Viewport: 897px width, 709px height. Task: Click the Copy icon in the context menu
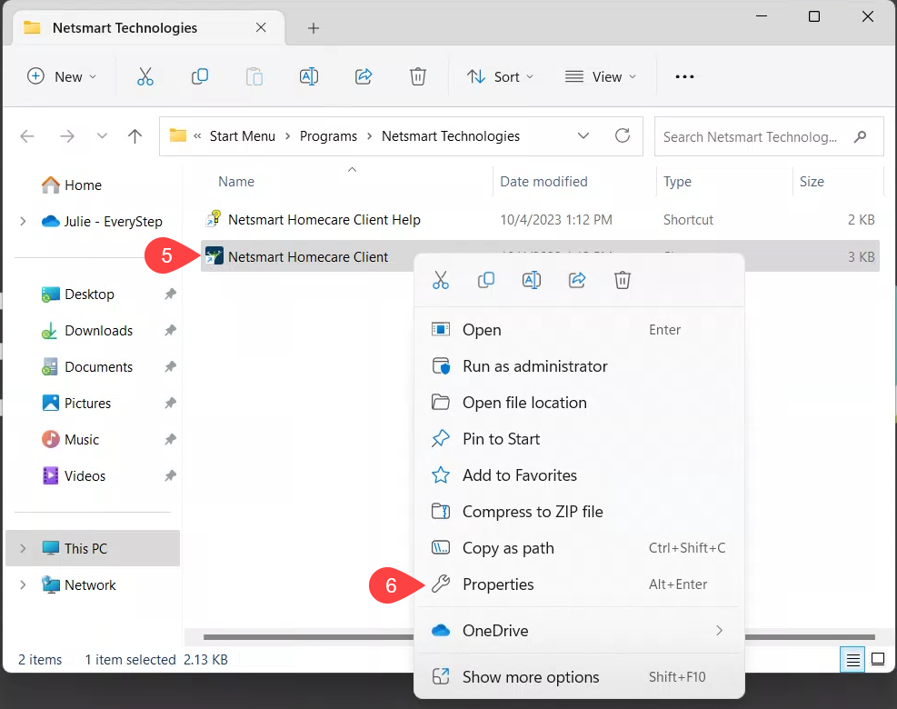pos(486,280)
